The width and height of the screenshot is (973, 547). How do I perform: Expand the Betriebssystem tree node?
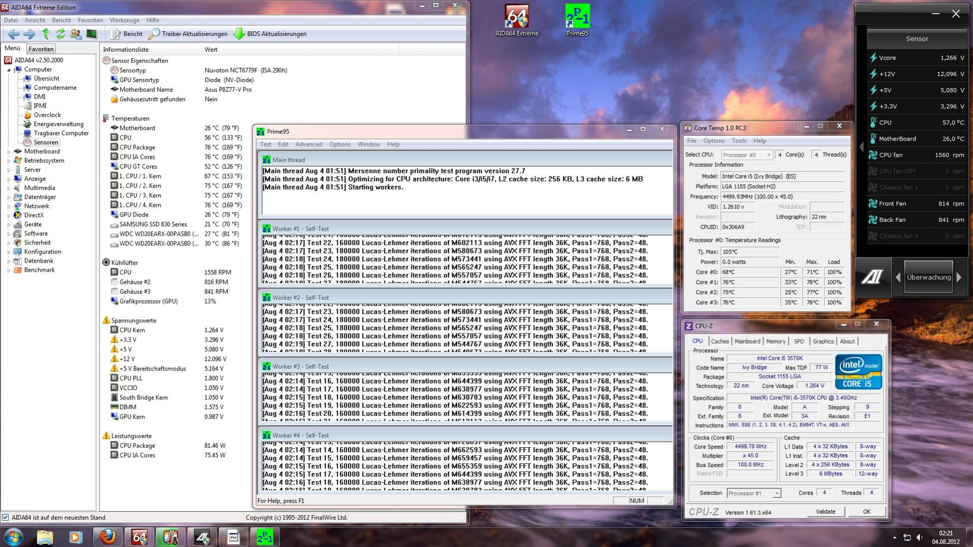coord(9,161)
